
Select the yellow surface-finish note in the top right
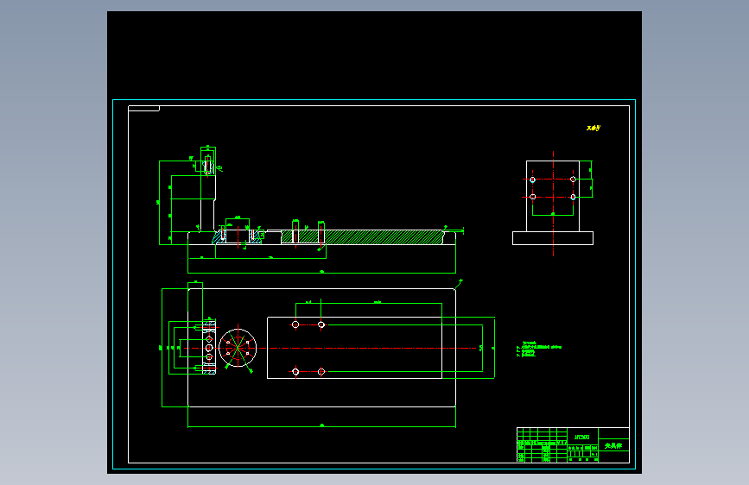coord(593,128)
